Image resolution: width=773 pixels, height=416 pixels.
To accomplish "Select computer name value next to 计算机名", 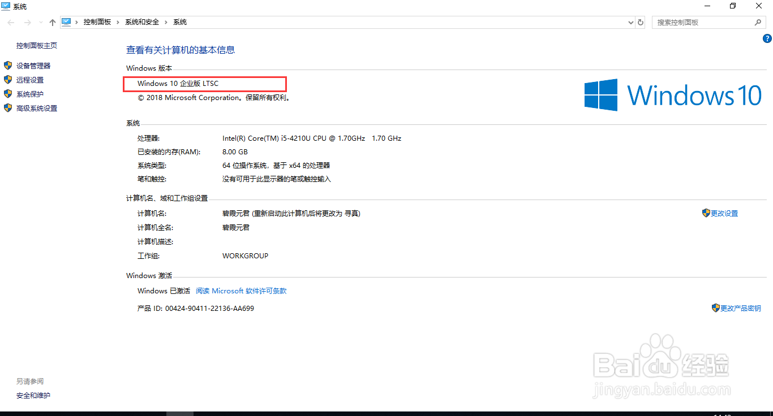I will 291,214.
